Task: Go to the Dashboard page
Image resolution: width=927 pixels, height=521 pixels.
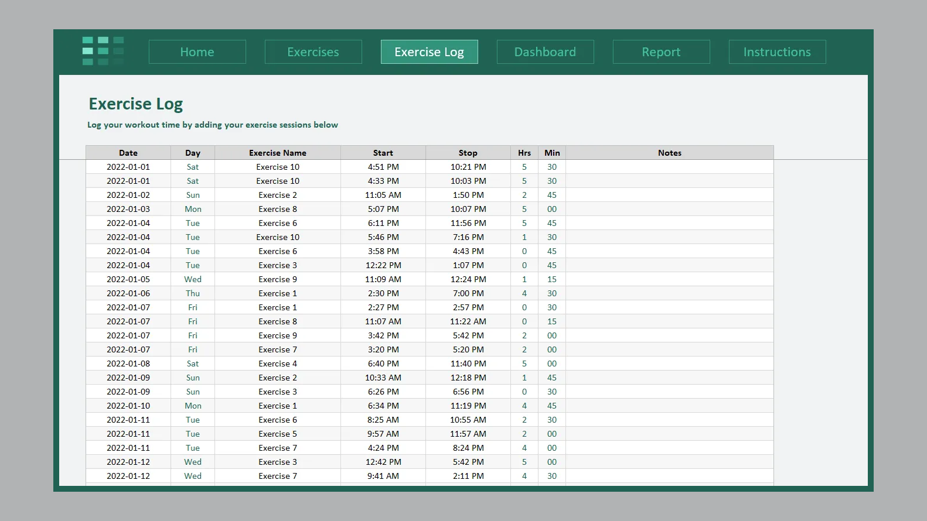Action: (545, 52)
